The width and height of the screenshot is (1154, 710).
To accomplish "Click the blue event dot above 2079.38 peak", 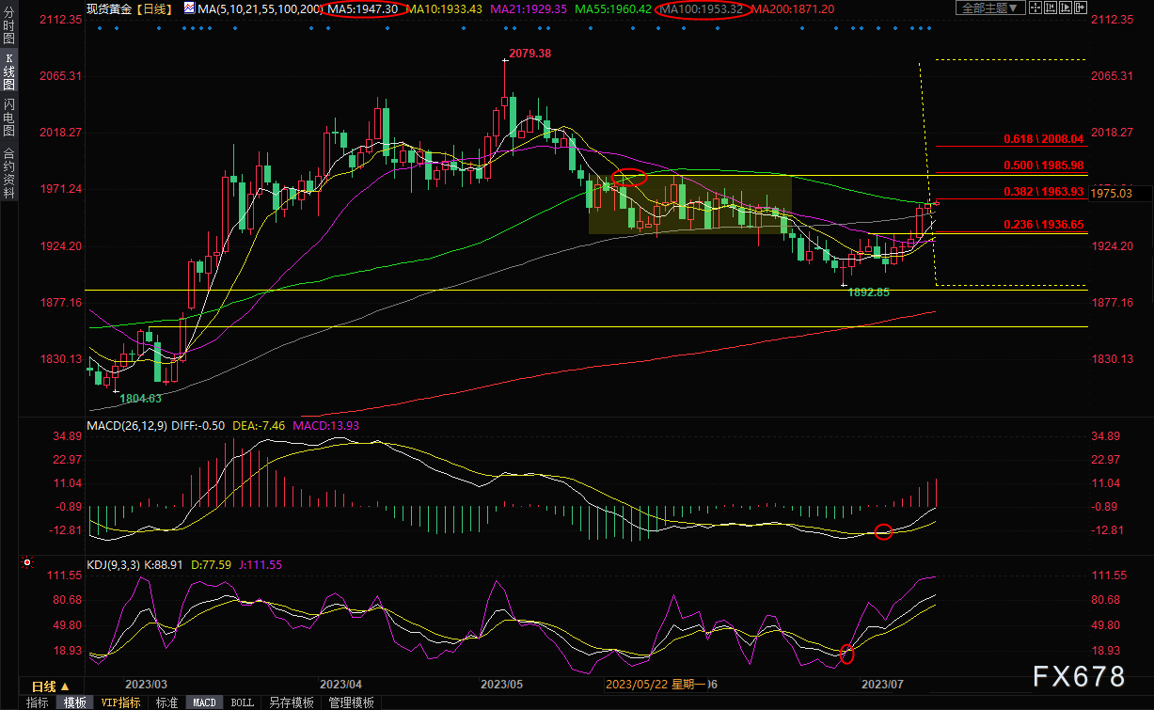I will (x=505, y=27).
